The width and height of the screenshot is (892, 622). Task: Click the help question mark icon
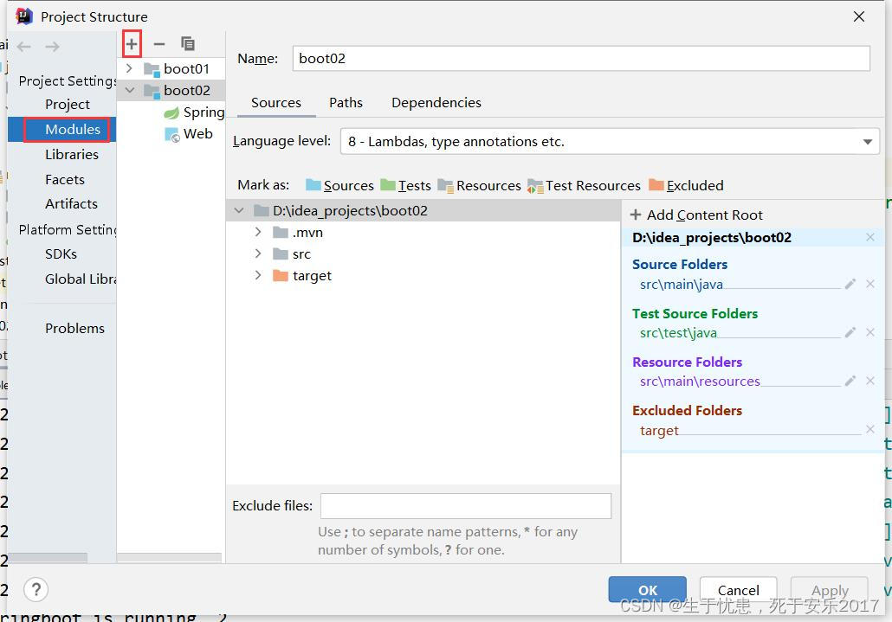point(36,589)
